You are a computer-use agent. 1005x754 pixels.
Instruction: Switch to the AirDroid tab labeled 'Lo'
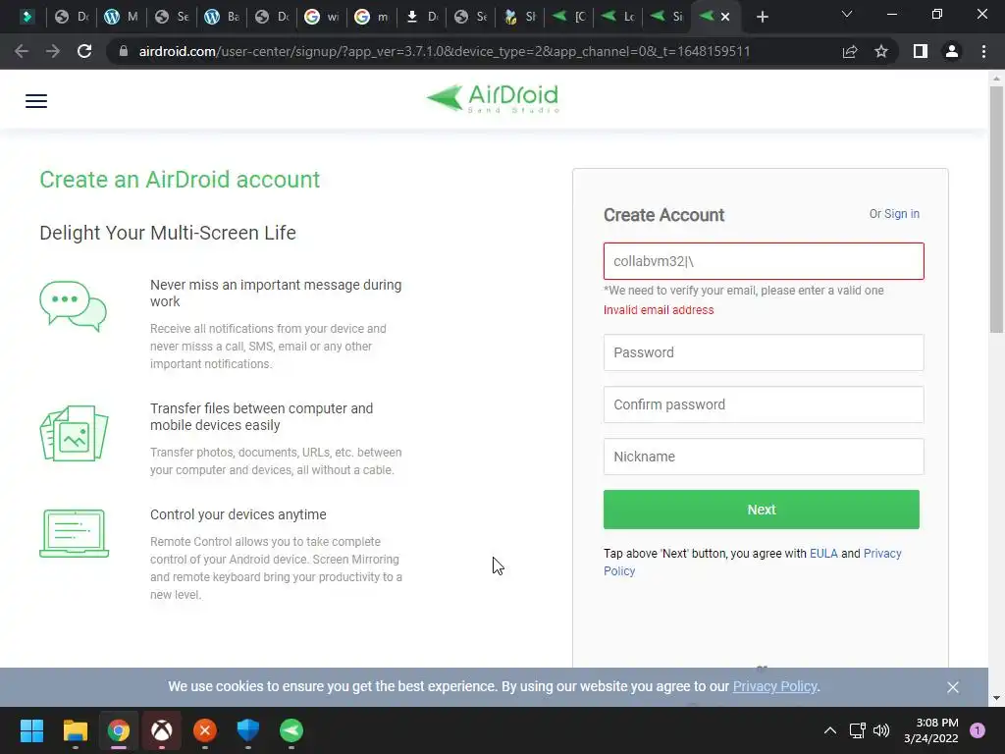[617, 17]
